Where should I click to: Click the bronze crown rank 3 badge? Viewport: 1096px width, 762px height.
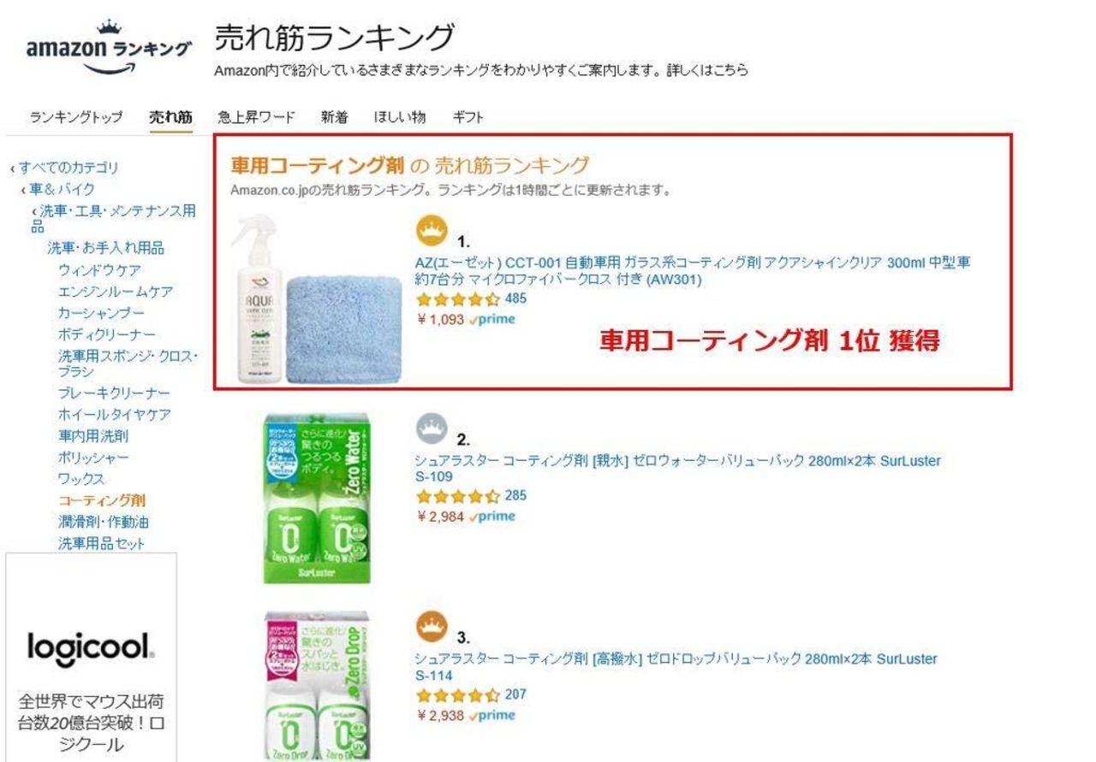432,626
